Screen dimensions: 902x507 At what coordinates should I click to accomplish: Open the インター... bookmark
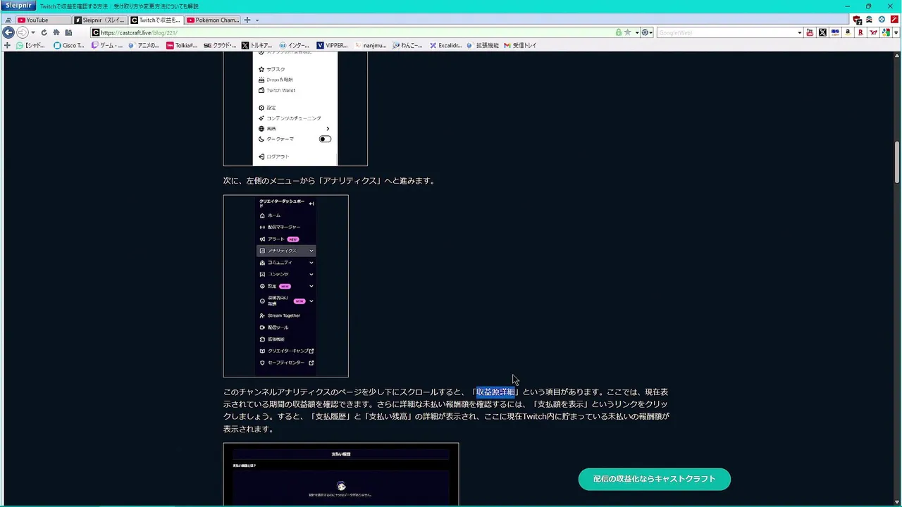click(295, 45)
